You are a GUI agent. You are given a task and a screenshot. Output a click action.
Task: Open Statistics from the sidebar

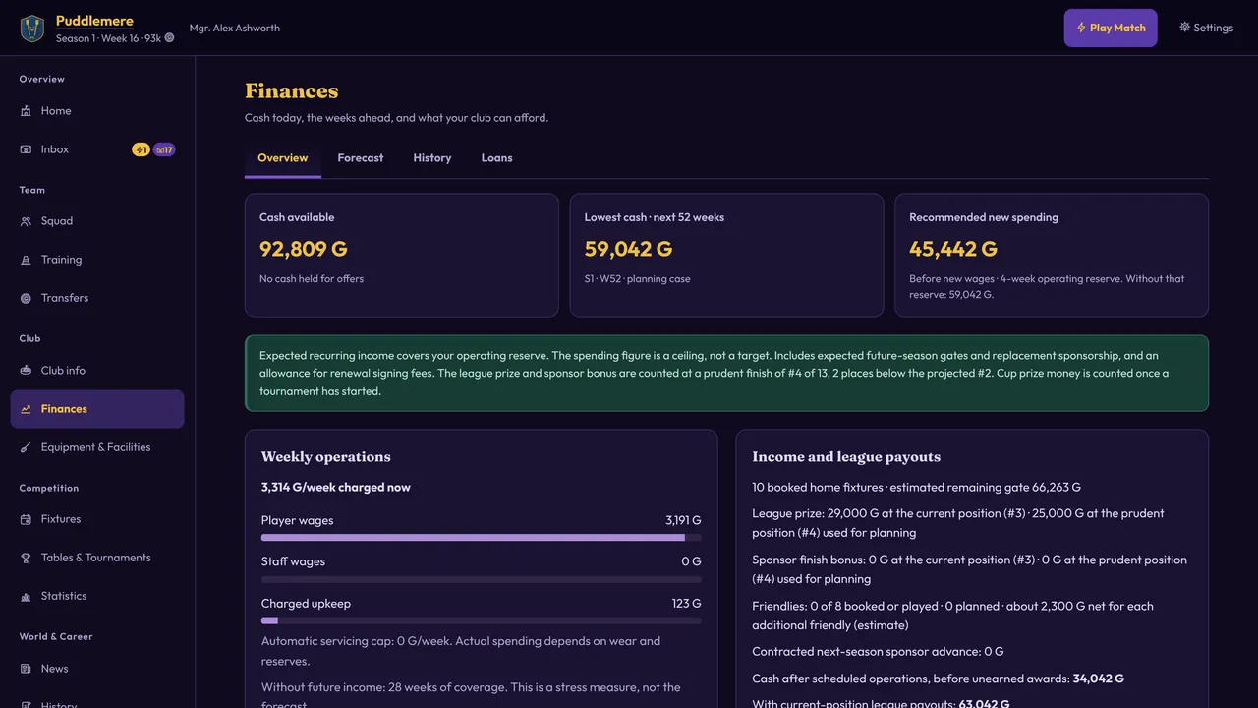(97, 596)
